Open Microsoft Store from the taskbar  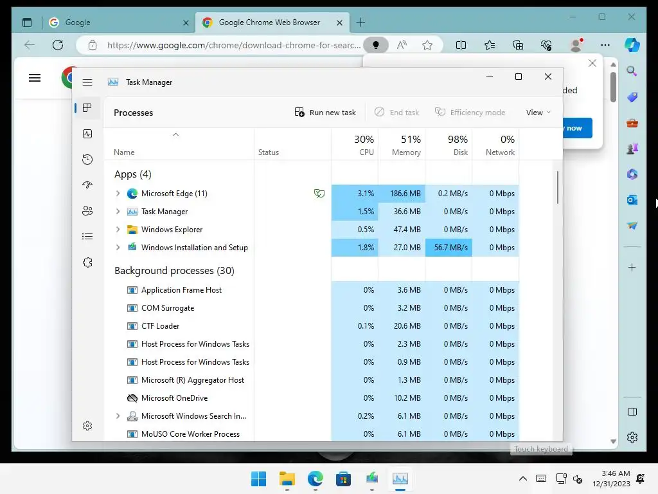(343, 479)
